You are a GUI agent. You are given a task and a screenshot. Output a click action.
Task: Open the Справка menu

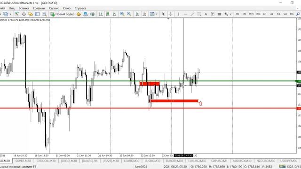click(80, 8)
